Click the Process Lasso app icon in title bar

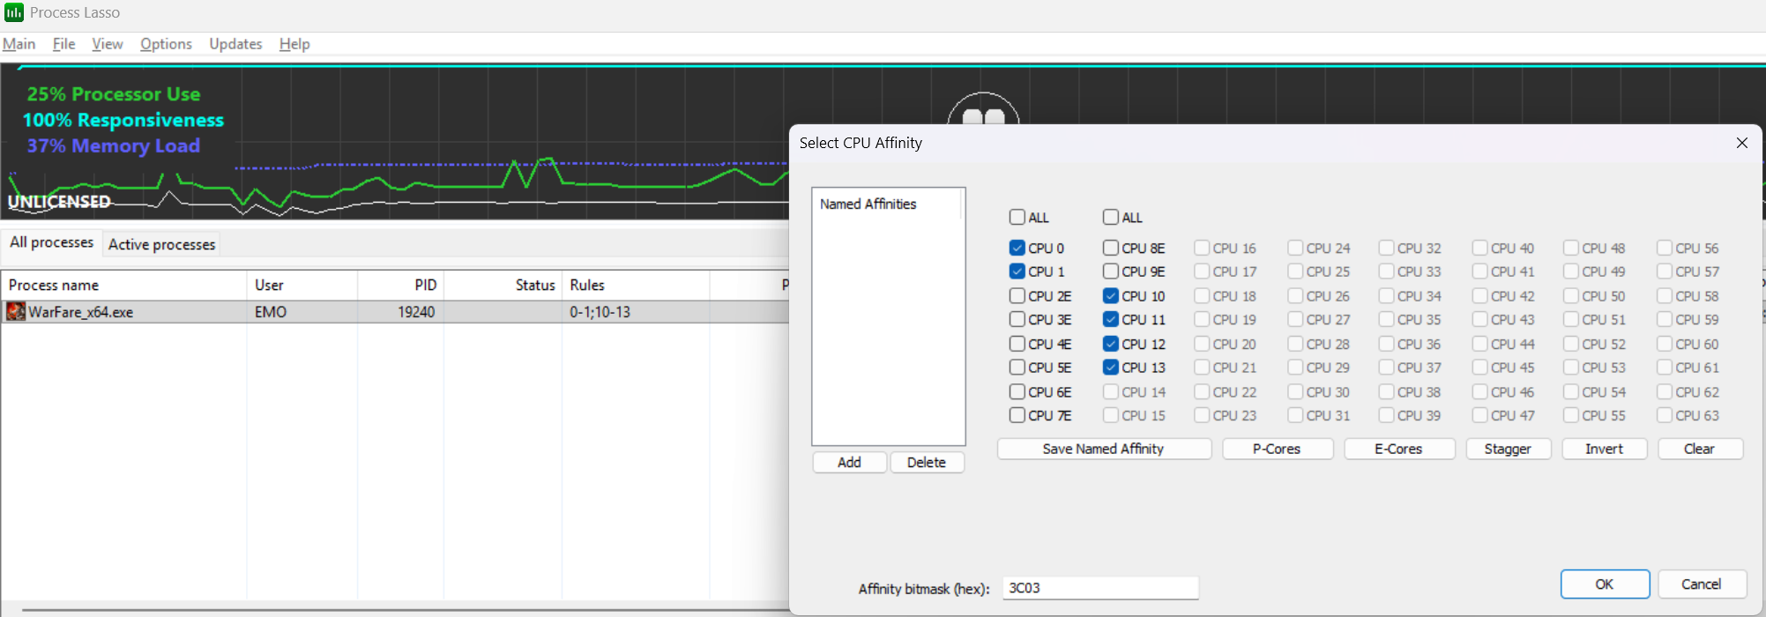[x=14, y=12]
